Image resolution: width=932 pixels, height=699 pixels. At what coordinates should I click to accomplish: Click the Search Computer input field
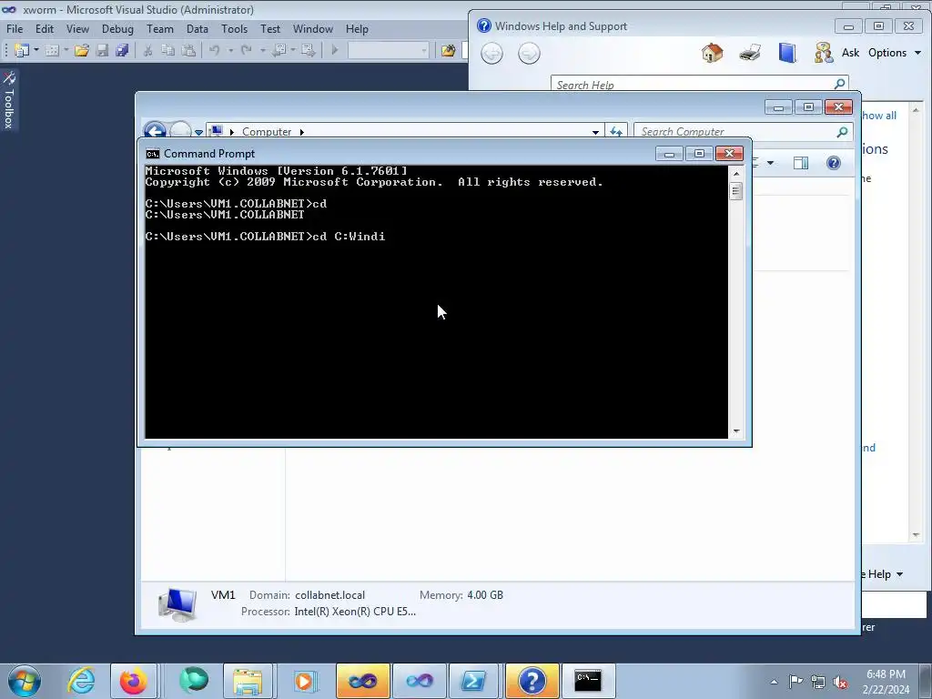(735, 132)
